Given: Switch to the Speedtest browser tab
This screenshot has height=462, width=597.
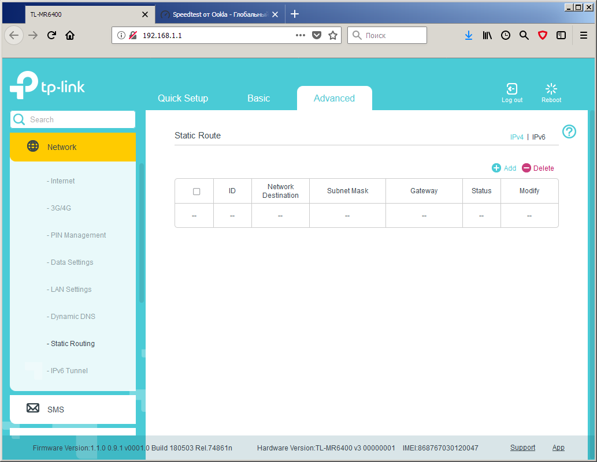Looking at the screenshot, I should [220, 14].
